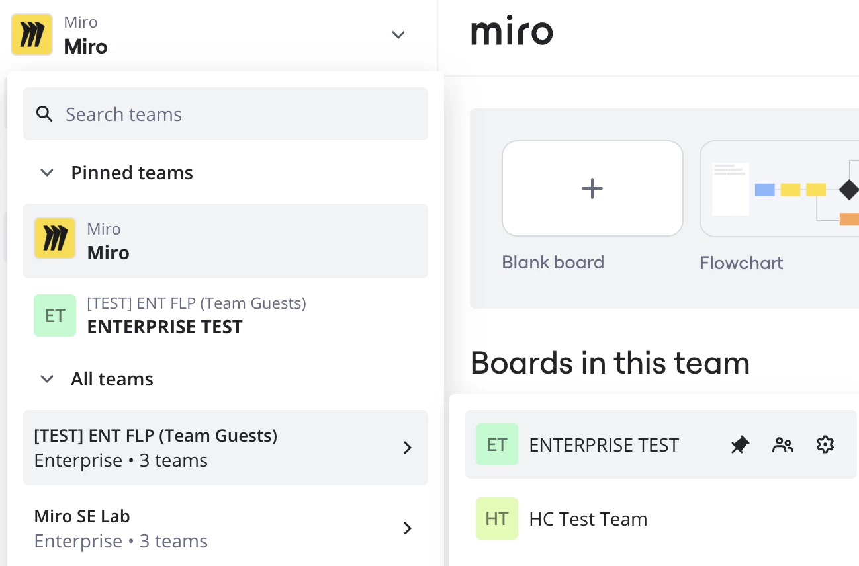Expand [TEST] ENT FLP (Team Guests) organization
This screenshot has height=566, width=859.
click(408, 448)
